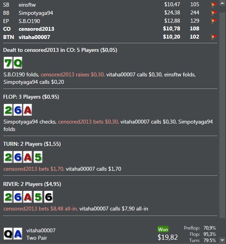Viewport: 226px width, 244px height.
Task: Click the green Won badge
Action: point(163,229)
